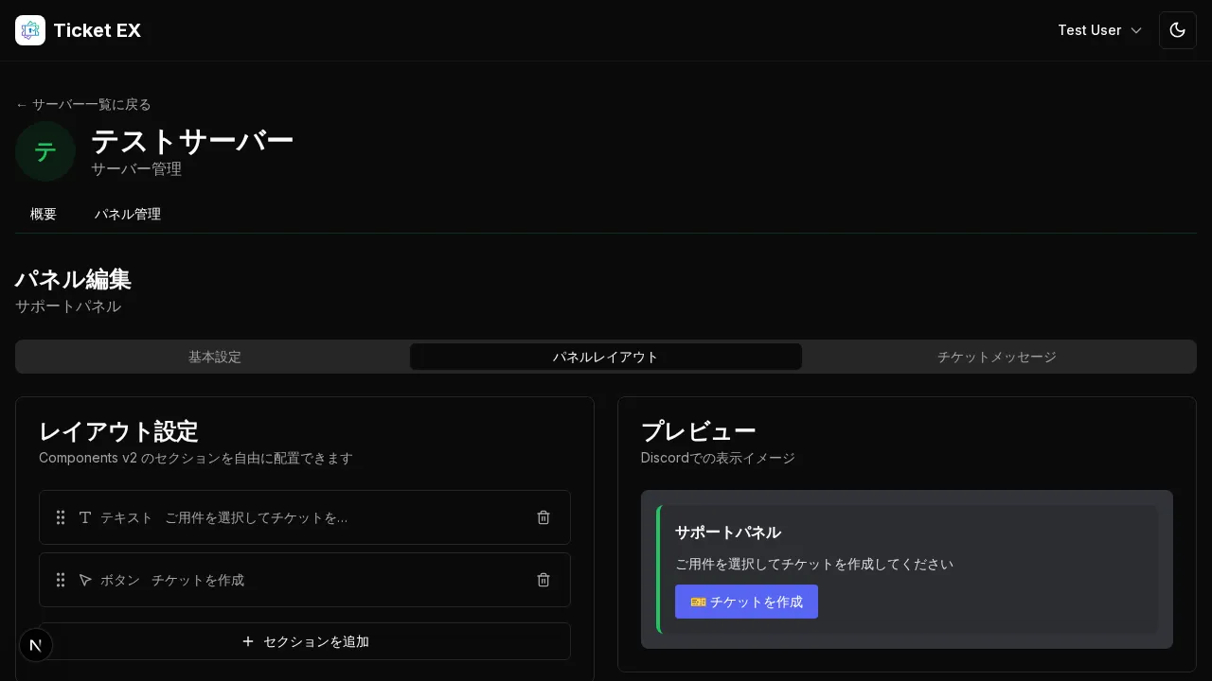Delete the テキスト section via trash icon
The width and height of the screenshot is (1212, 681).
[x=543, y=517]
